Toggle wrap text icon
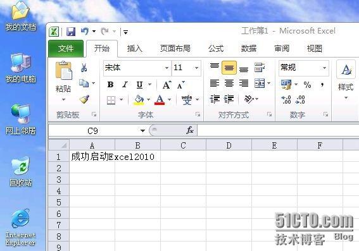 pos(260,68)
